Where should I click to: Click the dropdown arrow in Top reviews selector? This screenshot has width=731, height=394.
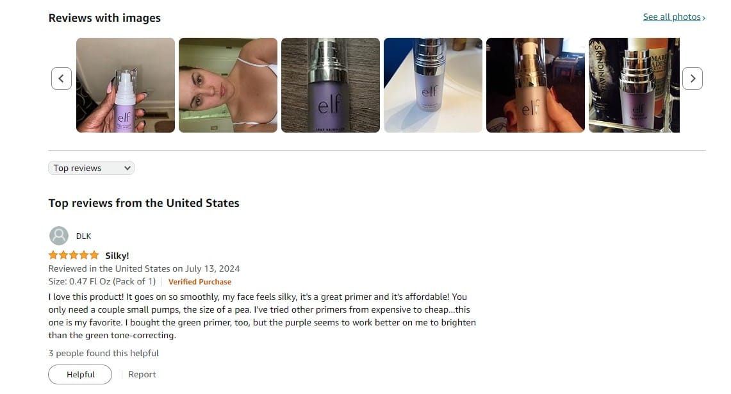click(127, 168)
